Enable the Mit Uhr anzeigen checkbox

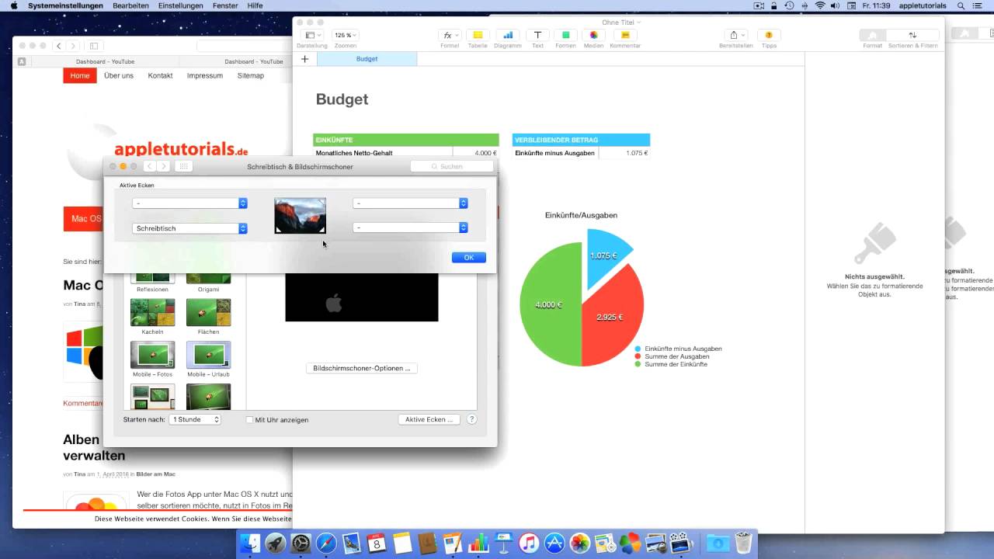[x=250, y=420]
